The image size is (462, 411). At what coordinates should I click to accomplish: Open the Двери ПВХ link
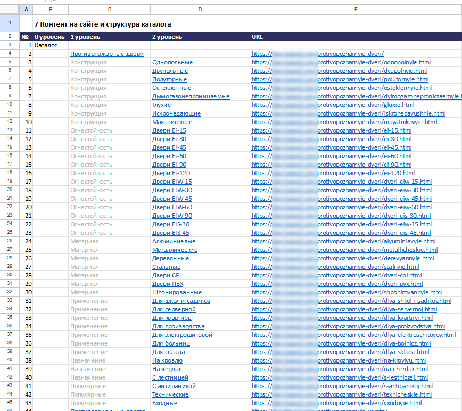[x=168, y=284]
